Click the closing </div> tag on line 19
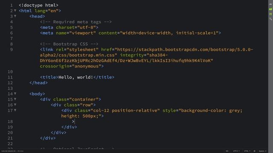This screenshot has height=153, width=273. (69, 127)
